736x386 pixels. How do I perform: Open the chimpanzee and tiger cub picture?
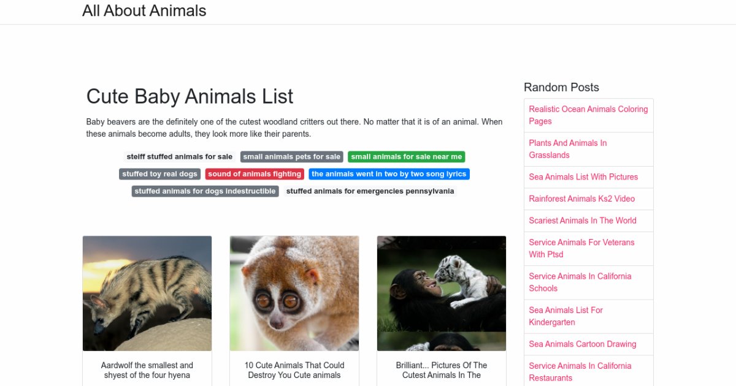(x=442, y=293)
